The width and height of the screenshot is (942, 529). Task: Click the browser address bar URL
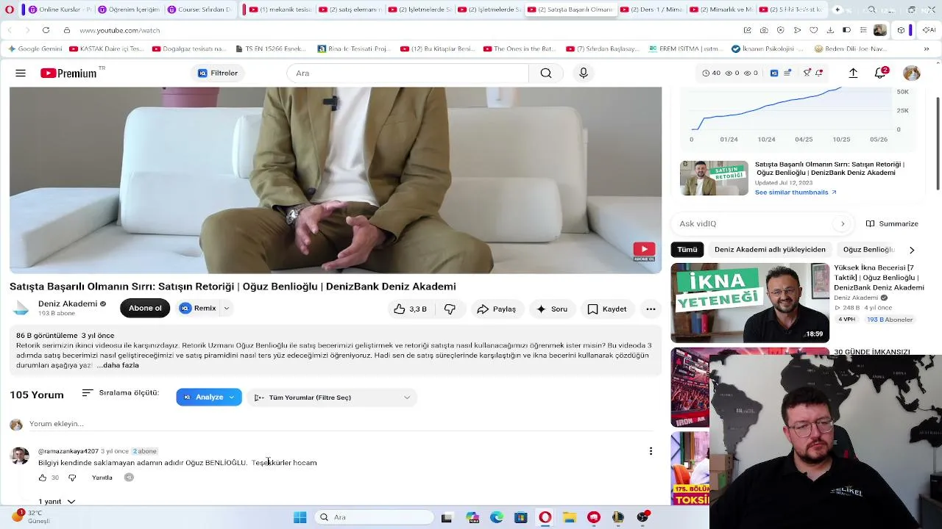(120, 31)
